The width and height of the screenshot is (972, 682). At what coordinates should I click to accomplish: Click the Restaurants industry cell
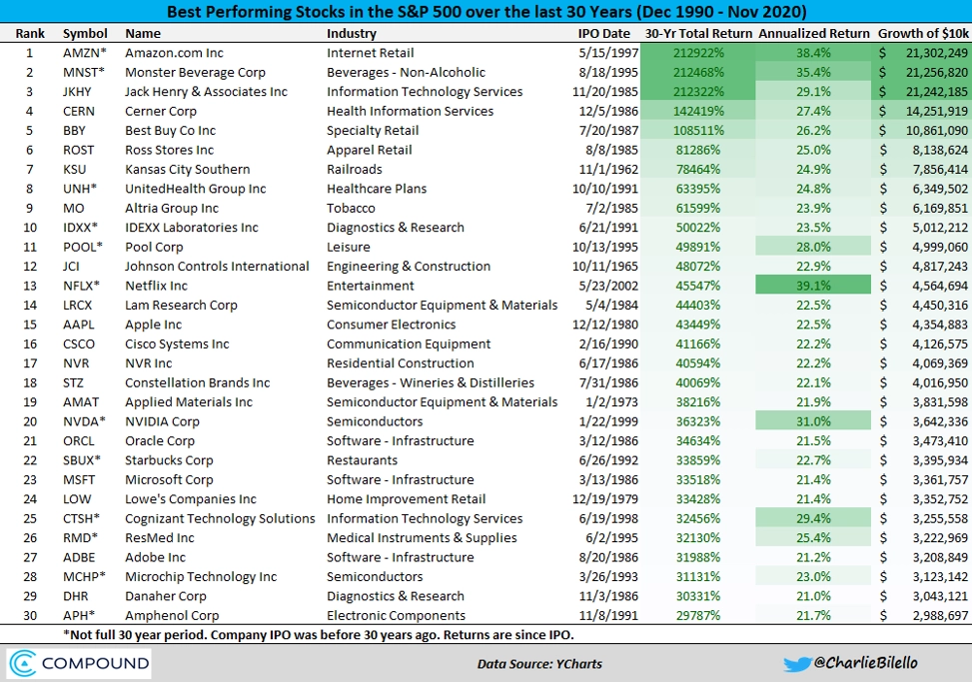click(x=362, y=460)
